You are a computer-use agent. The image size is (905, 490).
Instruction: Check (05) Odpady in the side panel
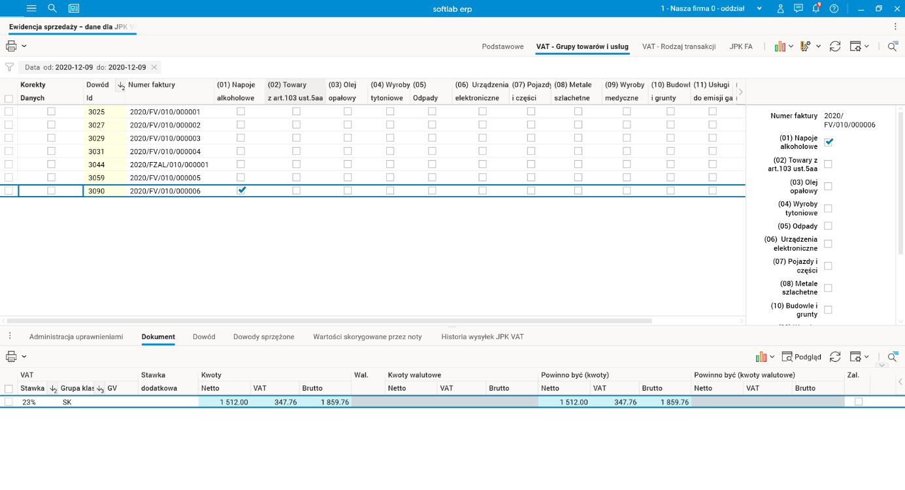click(828, 226)
